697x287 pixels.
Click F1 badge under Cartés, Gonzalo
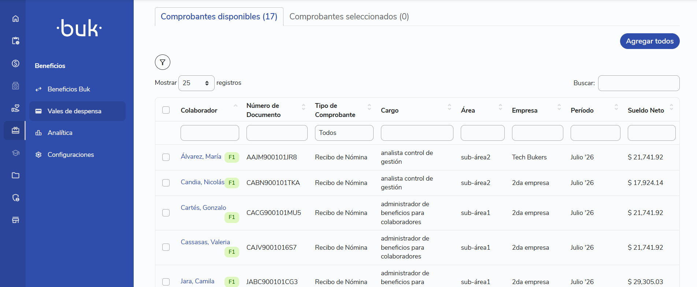tap(231, 217)
